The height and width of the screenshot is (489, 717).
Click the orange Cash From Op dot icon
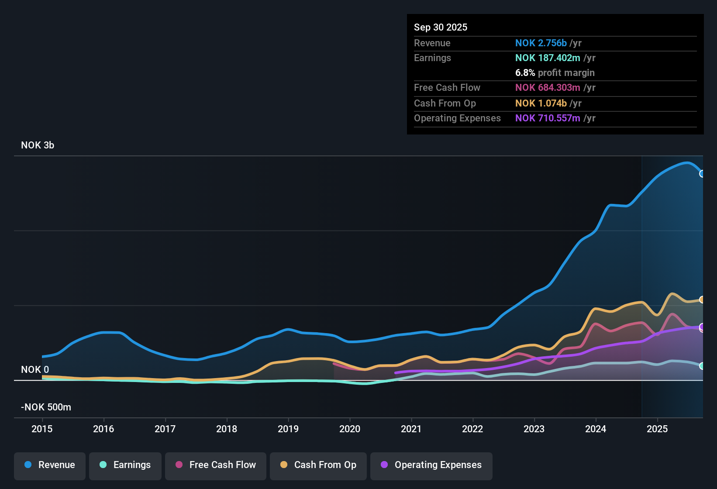[x=283, y=465]
